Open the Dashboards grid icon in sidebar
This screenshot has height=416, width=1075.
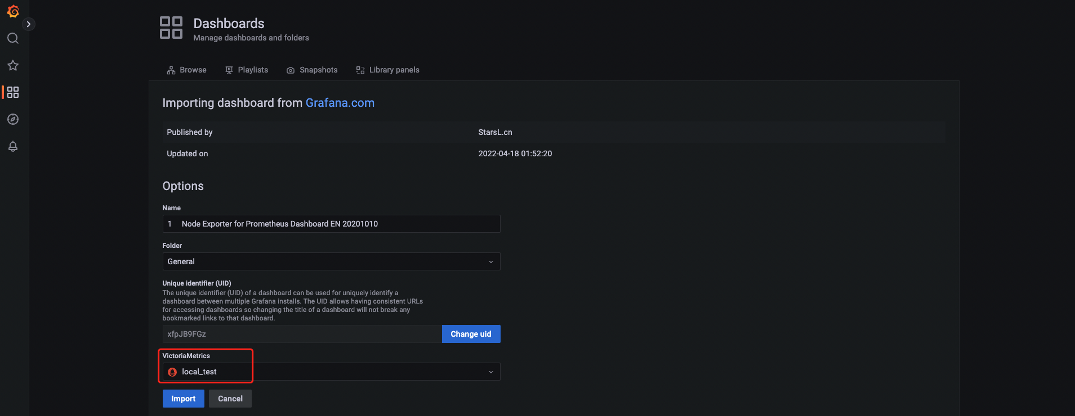coord(13,92)
